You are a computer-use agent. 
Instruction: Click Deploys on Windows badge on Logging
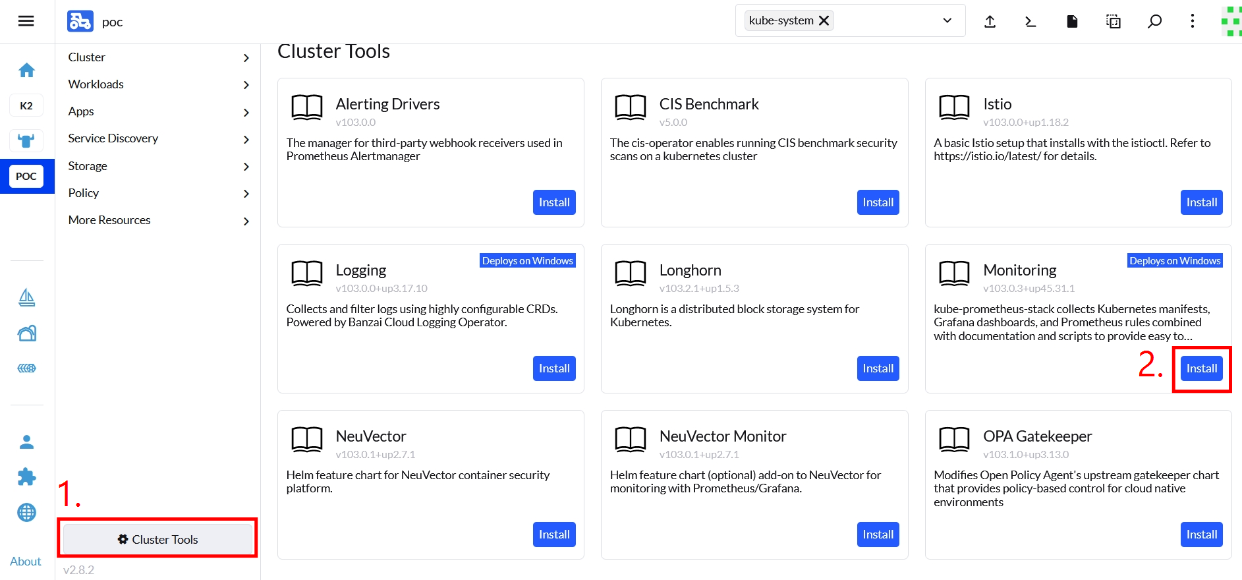[528, 260]
